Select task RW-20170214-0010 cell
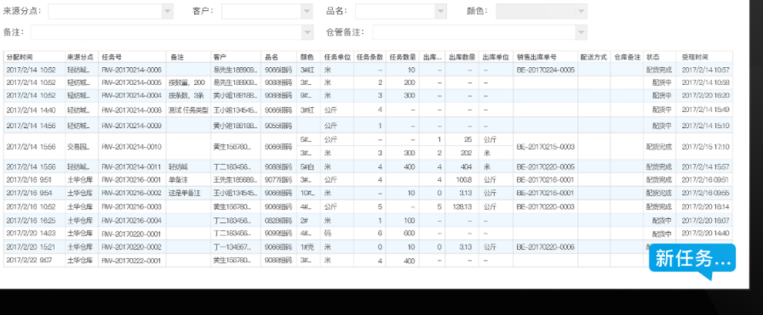763x315 pixels. click(x=132, y=147)
